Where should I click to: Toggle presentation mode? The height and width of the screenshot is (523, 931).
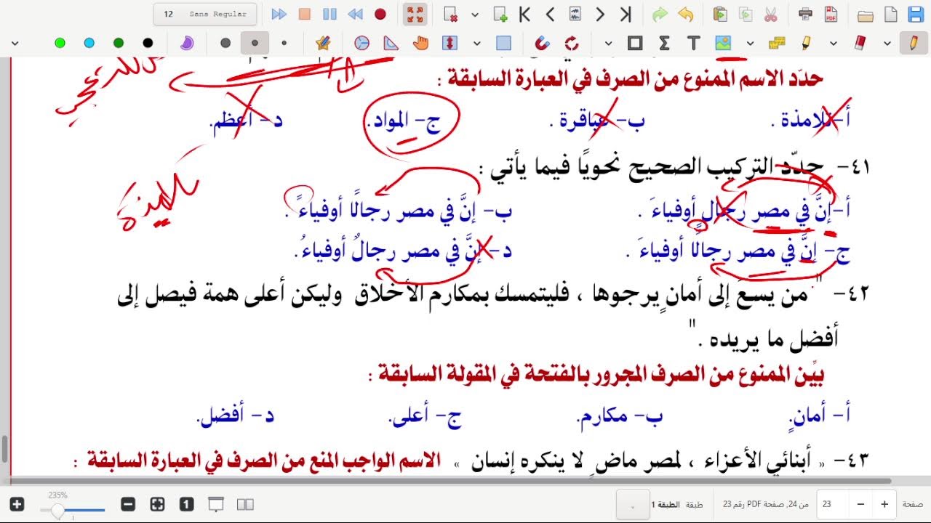coord(216,504)
